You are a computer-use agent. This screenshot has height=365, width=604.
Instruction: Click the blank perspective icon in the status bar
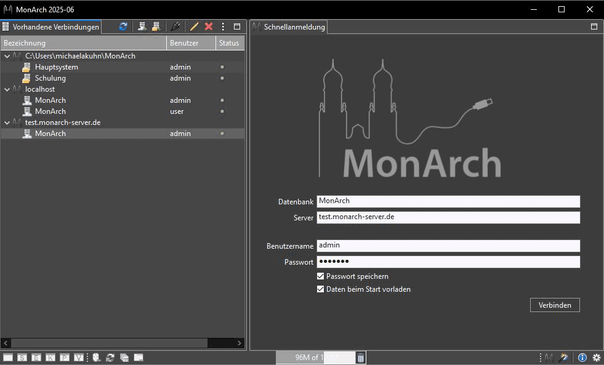pos(8,358)
